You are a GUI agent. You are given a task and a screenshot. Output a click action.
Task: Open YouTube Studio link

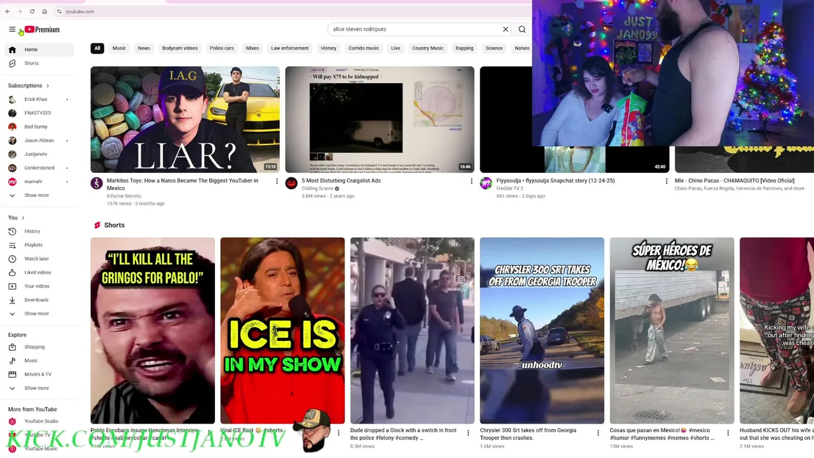pyautogui.click(x=38, y=421)
